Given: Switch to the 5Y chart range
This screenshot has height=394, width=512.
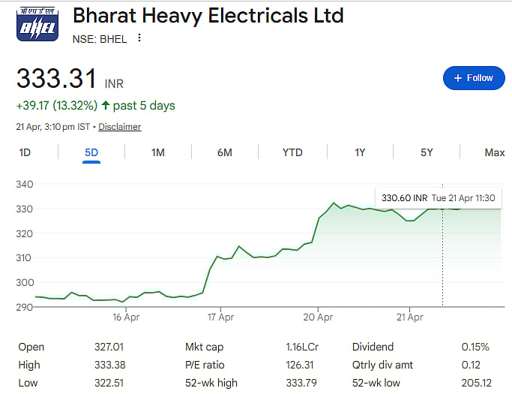Looking at the screenshot, I should click(x=427, y=152).
